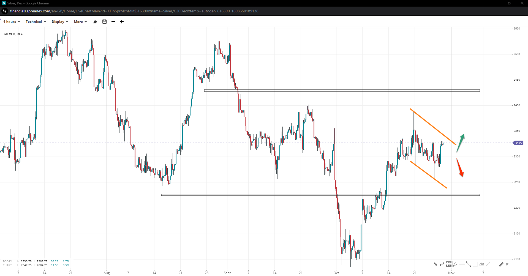Activate the ruler measure tool
The width and height of the screenshot is (528, 276).
coord(501,264)
